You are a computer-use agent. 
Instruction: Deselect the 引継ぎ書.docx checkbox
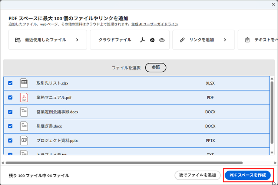tap(10, 126)
